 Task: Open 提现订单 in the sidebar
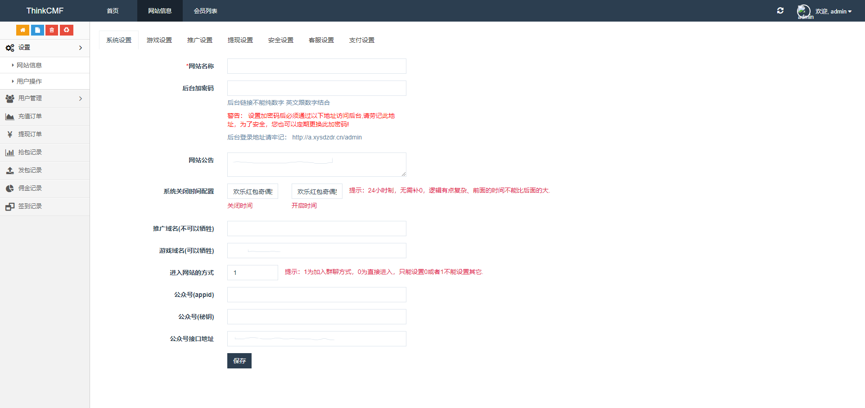click(x=45, y=135)
